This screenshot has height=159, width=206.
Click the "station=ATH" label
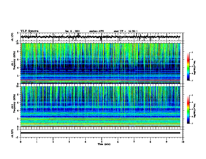tap(96, 31)
